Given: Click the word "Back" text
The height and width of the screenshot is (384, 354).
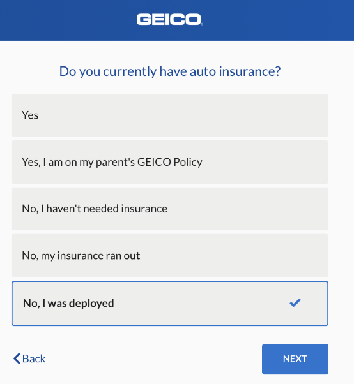Looking at the screenshot, I should point(34,358).
